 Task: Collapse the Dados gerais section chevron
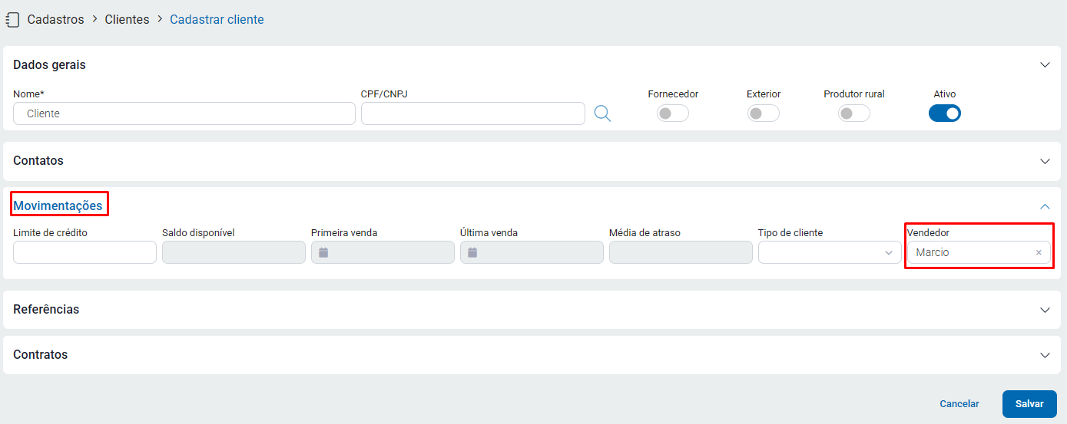tap(1045, 65)
